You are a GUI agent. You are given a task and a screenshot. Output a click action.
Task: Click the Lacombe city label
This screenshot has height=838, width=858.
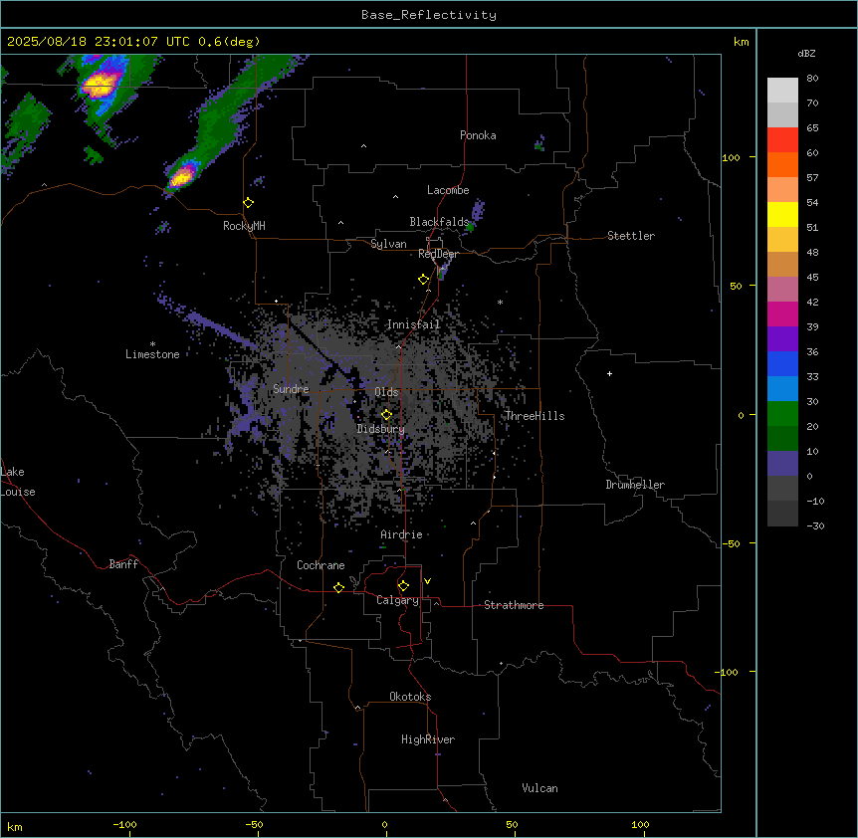coord(448,190)
